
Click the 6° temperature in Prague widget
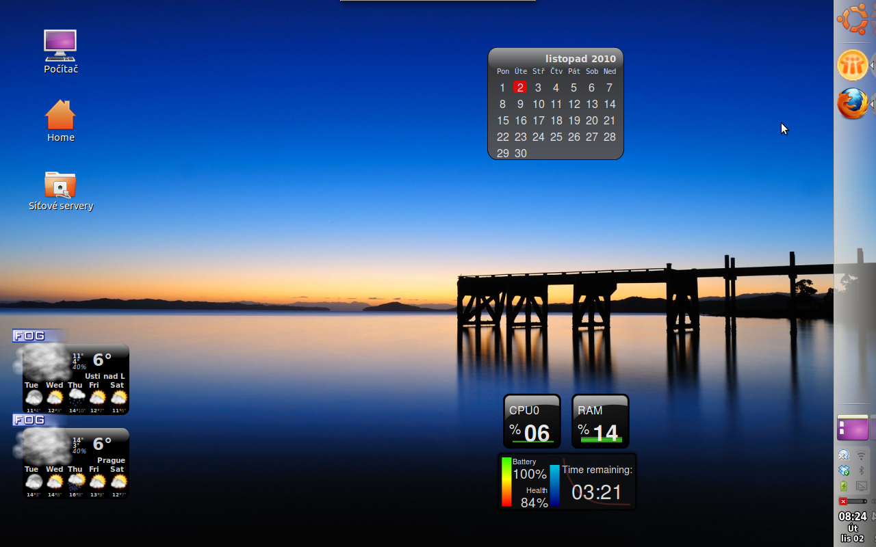tap(102, 444)
